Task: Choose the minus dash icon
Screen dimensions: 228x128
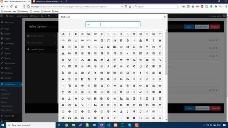Action: (121, 118)
